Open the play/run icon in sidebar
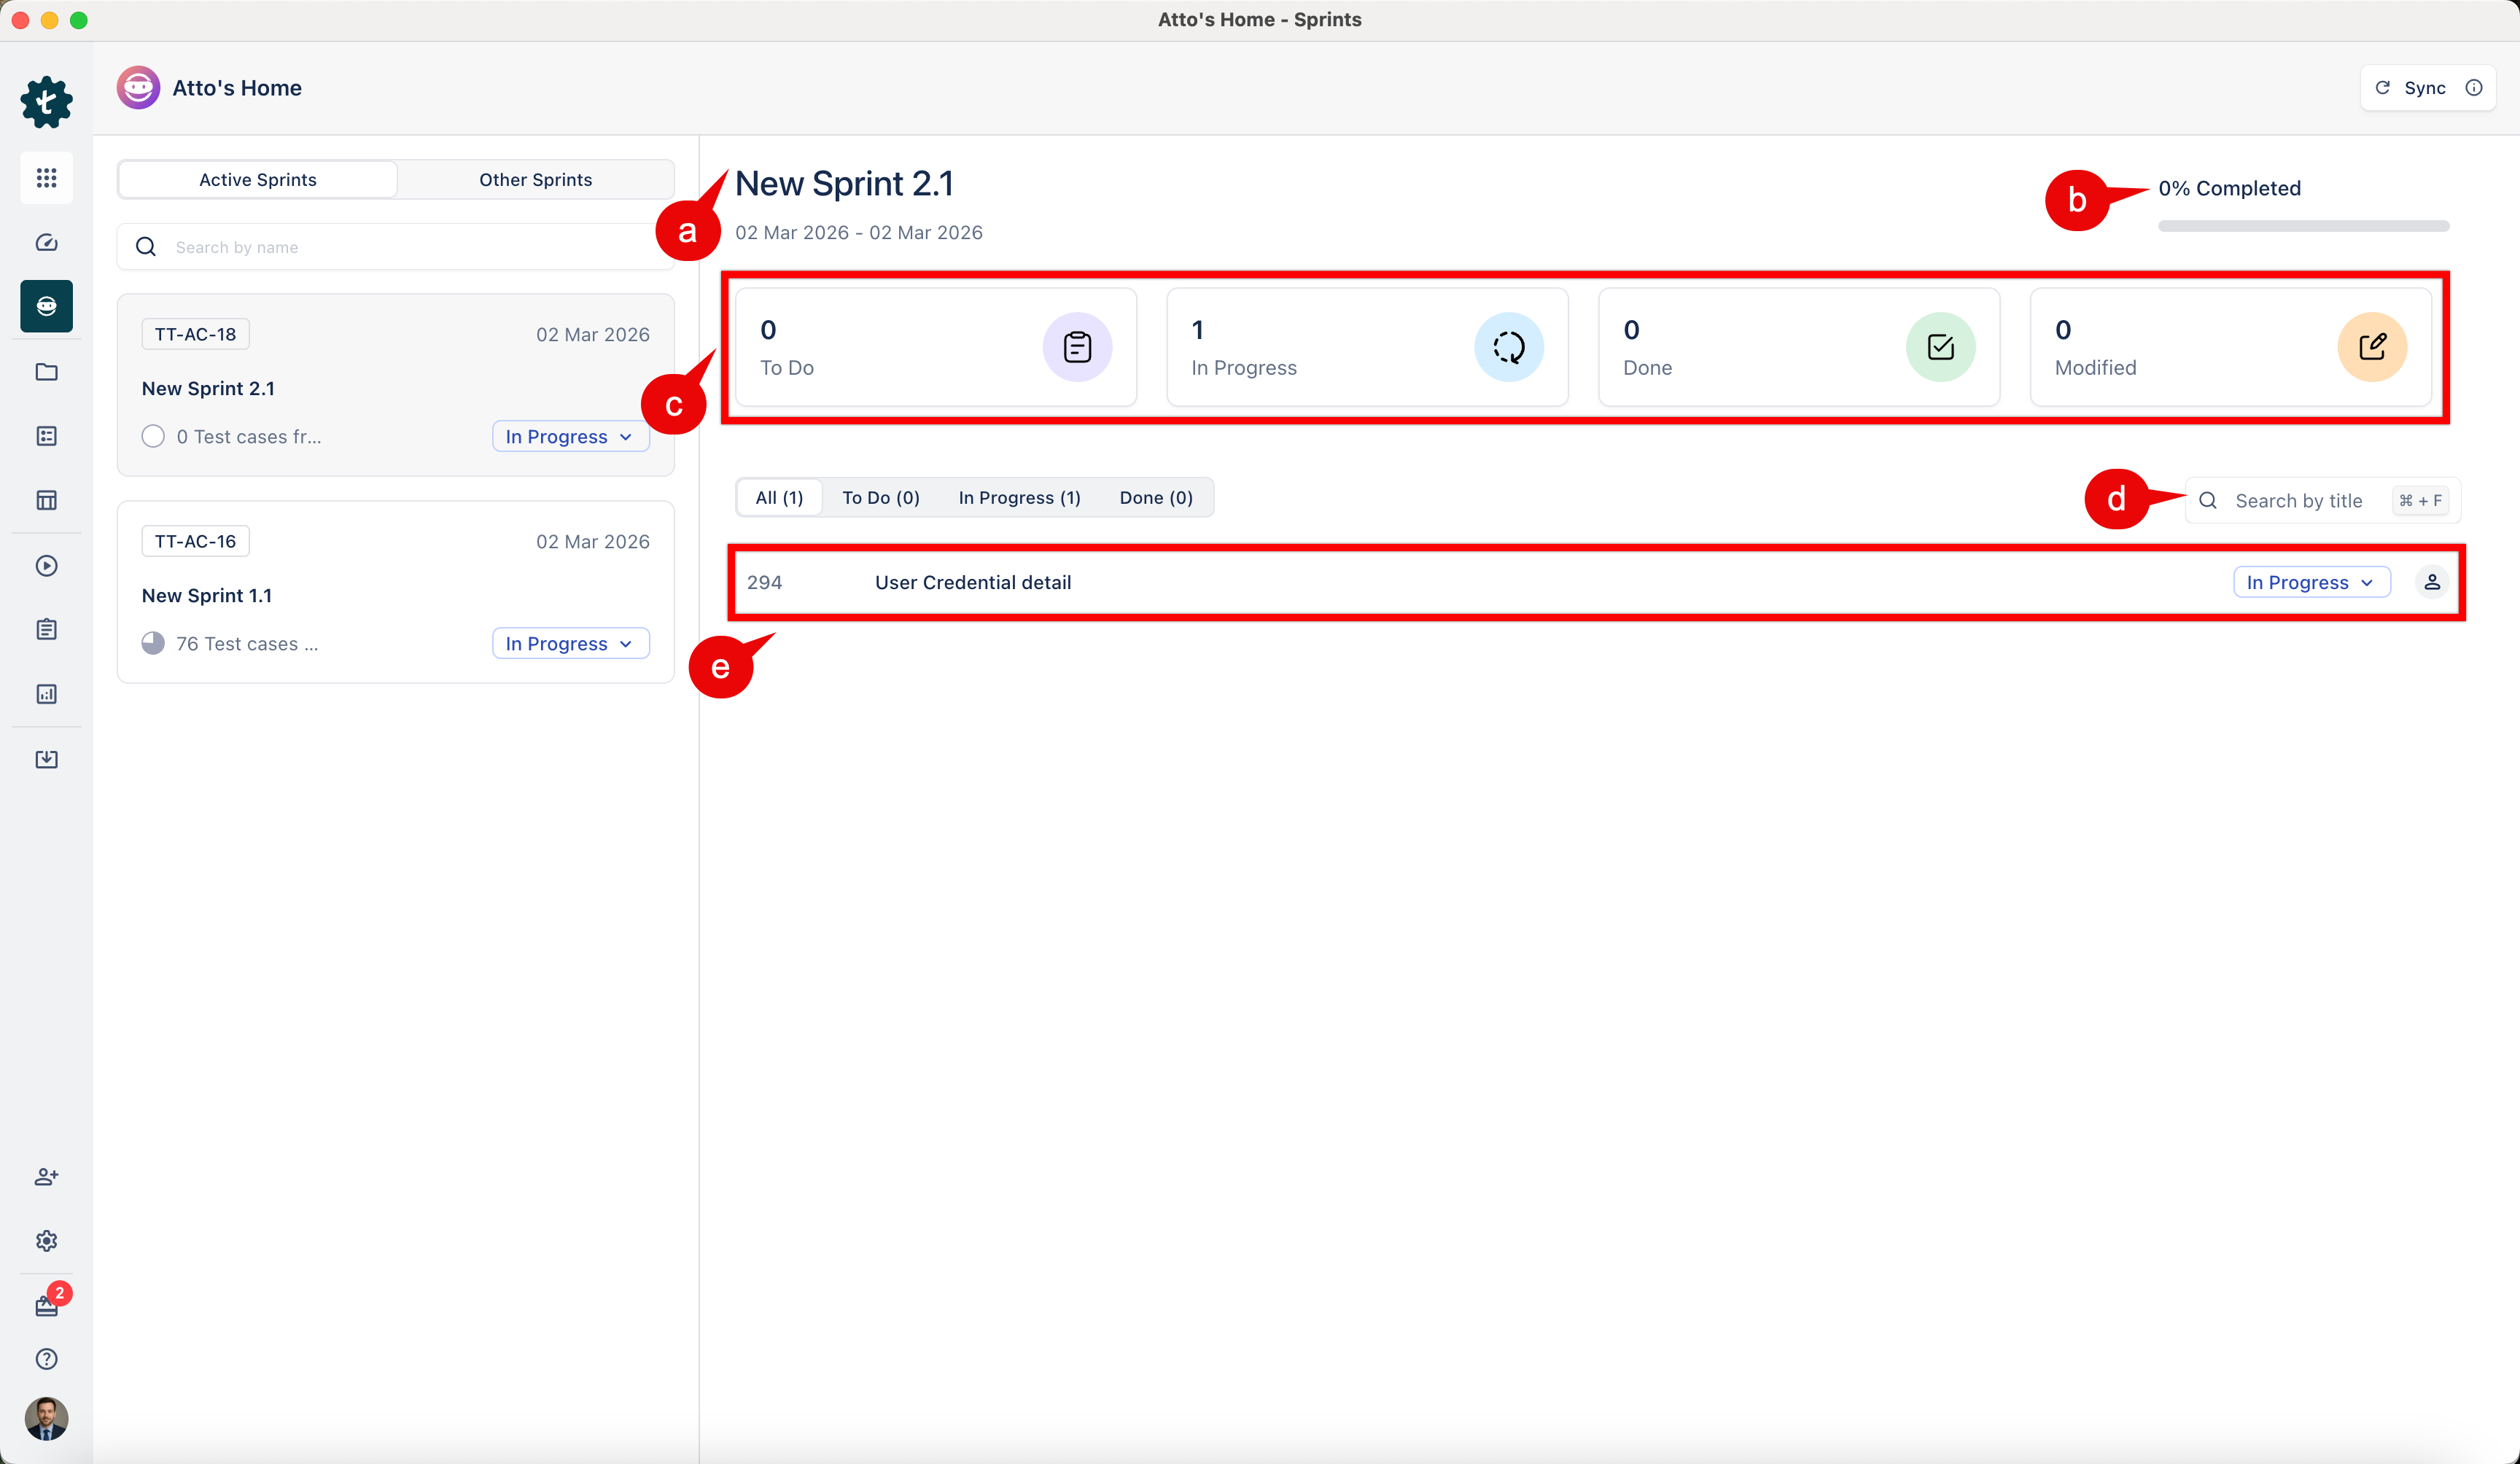 (46, 566)
